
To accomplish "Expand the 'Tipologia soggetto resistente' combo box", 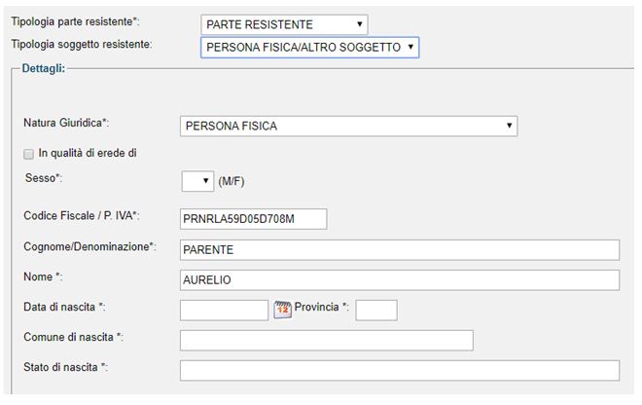I will point(310,48).
